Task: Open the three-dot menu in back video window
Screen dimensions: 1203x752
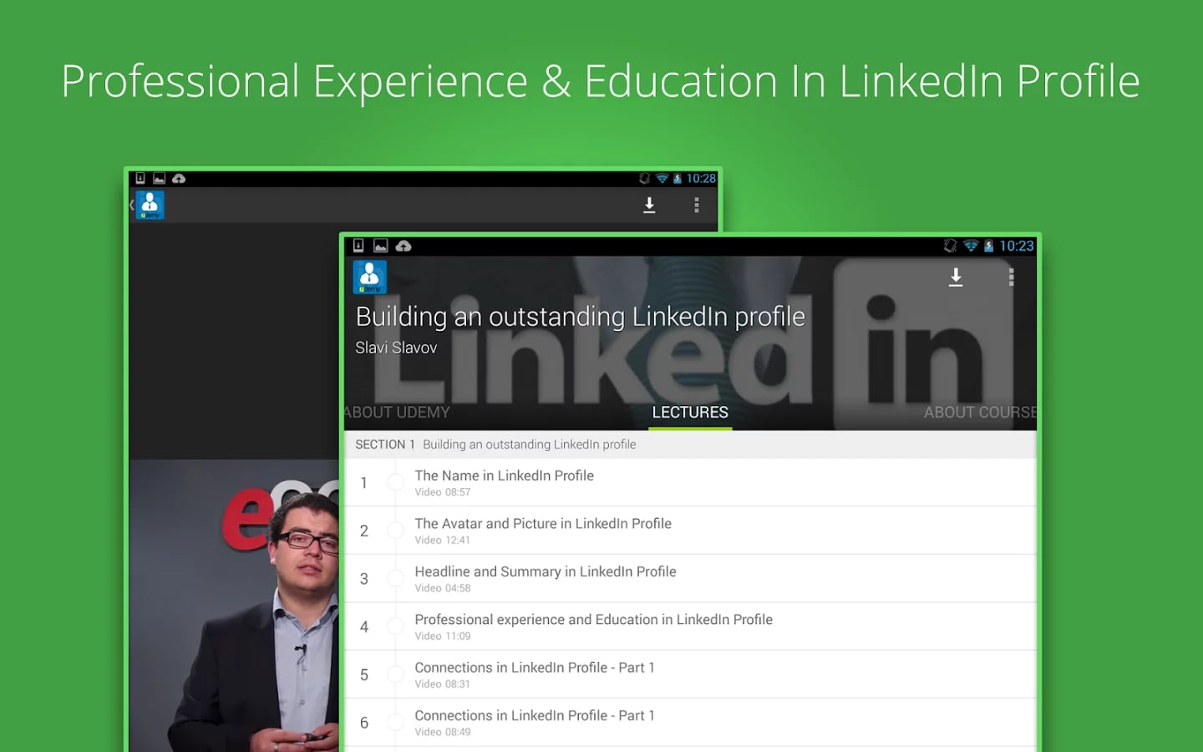Action: 697,205
